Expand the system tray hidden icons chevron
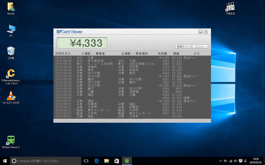The height and width of the screenshot is (165, 265). pyautogui.click(x=221, y=161)
